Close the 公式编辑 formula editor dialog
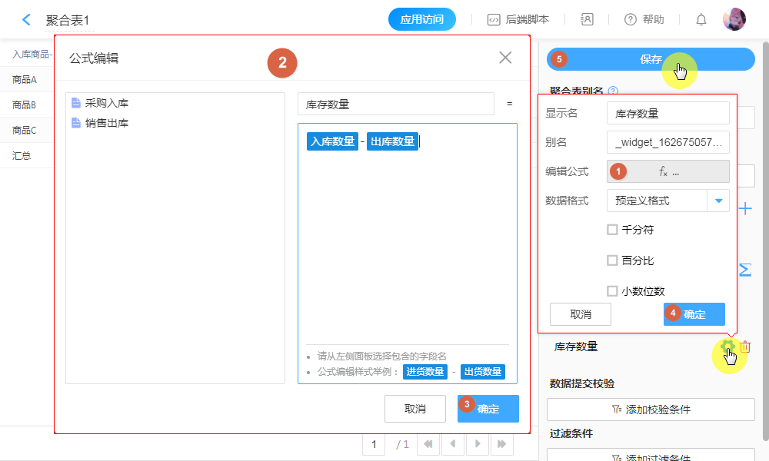 pos(505,58)
